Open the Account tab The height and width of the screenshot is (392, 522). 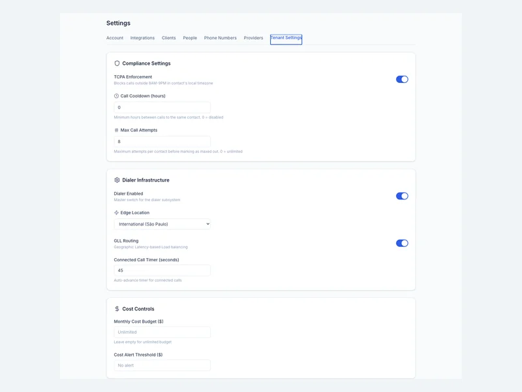pyautogui.click(x=115, y=38)
